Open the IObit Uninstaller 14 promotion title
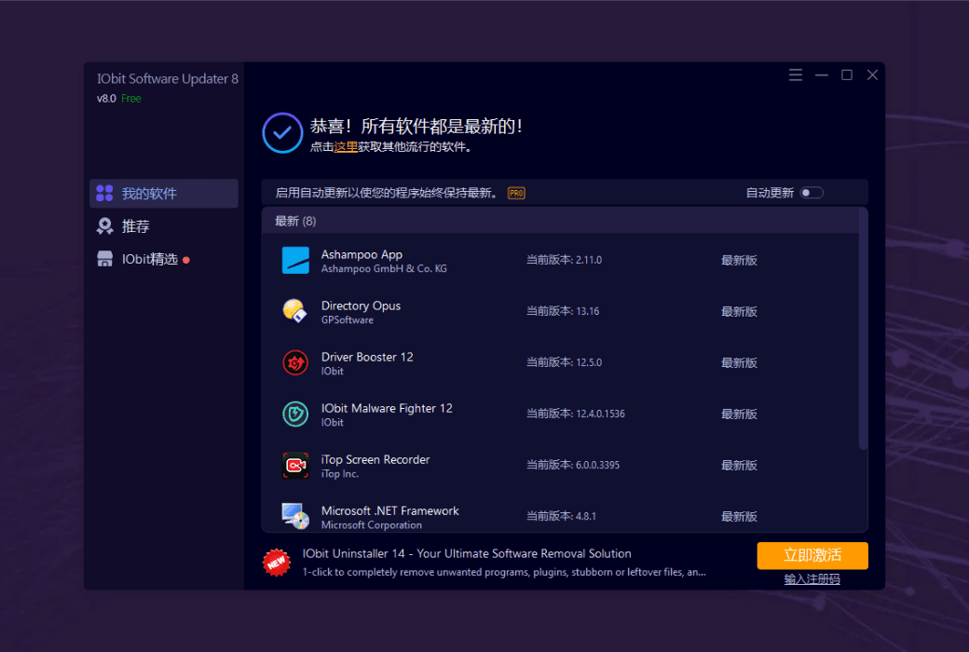 (467, 554)
